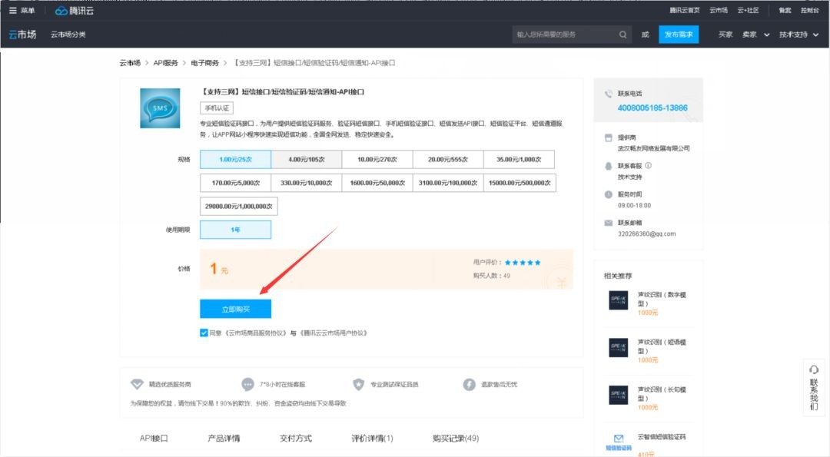
Task: Select the 330.00元/10,000次 specification
Action: (307, 183)
